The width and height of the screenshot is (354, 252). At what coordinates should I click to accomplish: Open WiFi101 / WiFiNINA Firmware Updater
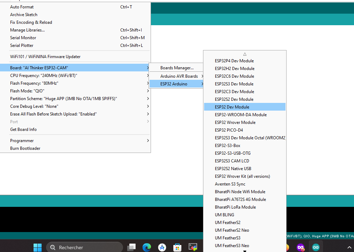tap(75, 57)
